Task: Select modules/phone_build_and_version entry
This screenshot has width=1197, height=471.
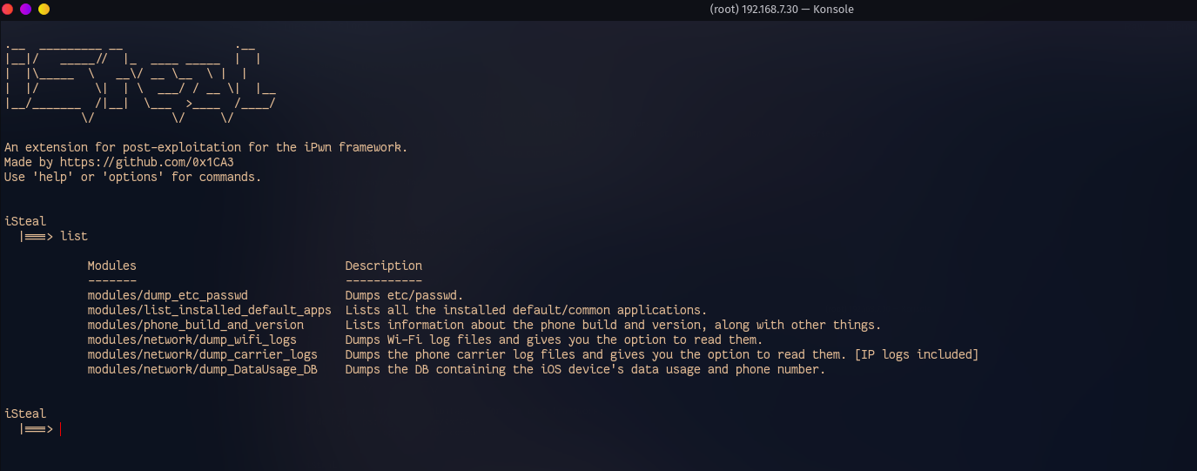Action: tap(196, 325)
